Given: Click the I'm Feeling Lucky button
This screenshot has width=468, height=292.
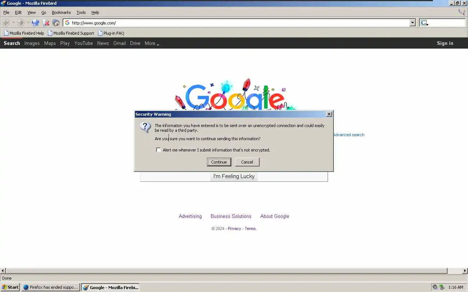Looking at the screenshot, I should pyautogui.click(x=234, y=176).
